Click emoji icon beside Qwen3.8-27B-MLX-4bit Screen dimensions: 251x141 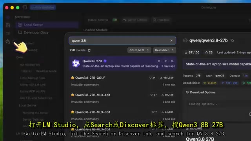click(x=73, y=95)
